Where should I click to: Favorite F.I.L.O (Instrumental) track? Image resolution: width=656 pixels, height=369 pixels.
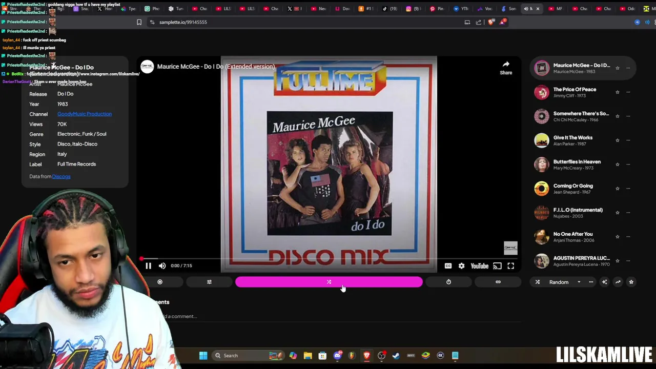[617, 213]
